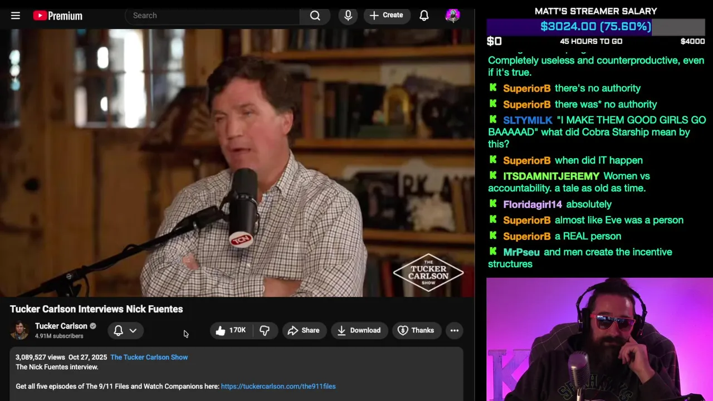Toggle subscription notification bell for channel
Screen dimensions: 713x401
coord(118,330)
